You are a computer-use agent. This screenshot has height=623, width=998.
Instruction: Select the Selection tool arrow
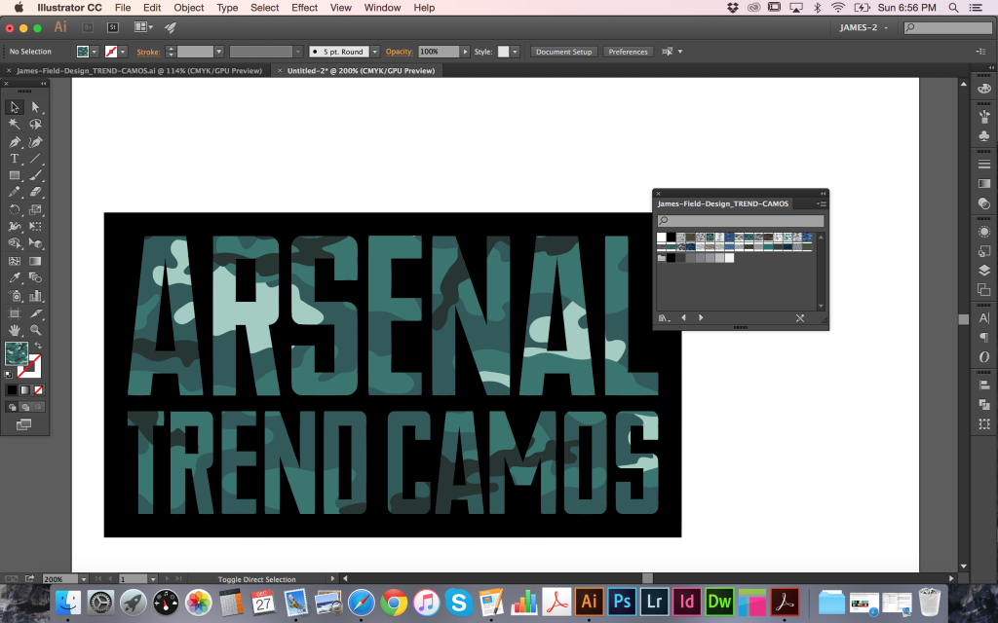pyautogui.click(x=15, y=107)
